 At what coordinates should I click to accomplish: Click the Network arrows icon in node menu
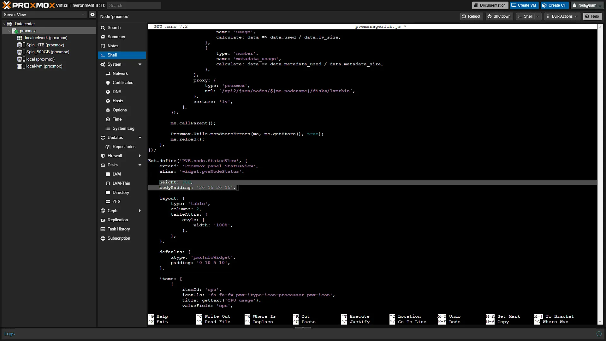pos(108,74)
